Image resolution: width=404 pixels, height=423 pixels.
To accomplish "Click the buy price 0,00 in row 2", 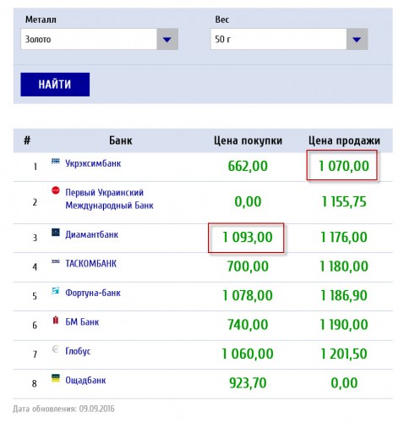I will coord(248,201).
